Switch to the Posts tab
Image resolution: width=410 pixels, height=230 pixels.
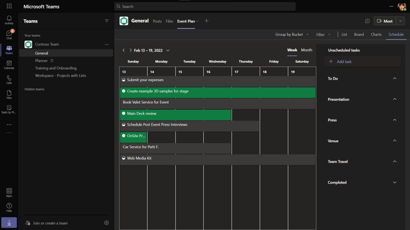point(157,21)
